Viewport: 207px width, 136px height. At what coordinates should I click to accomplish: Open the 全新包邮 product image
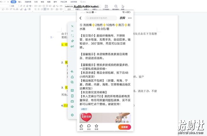pyautogui.click(x=105, y=118)
